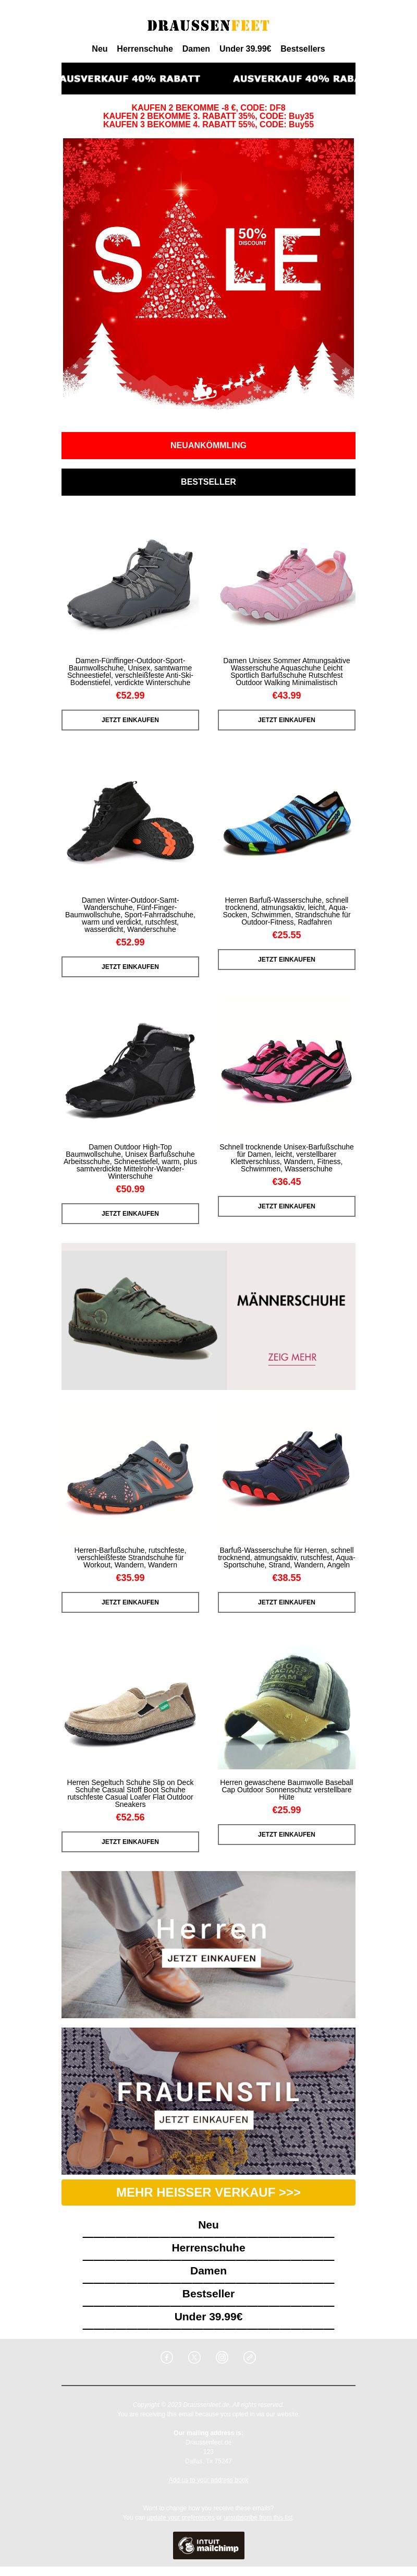The image size is (417, 2576).
Task: Click the website link icon in footer
Action: 250,2357
